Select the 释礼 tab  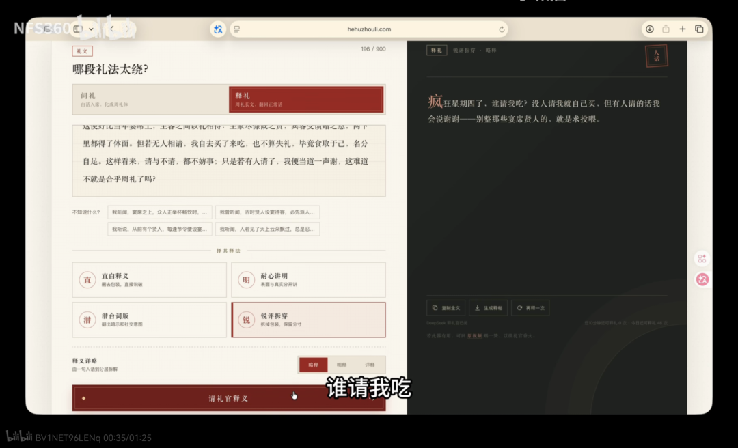(x=306, y=99)
